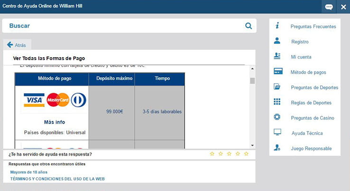Viewport: 350px width, 191px height.
Task: Open Preguntas Frecuentes menu entry
Action: [x=313, y=26]
